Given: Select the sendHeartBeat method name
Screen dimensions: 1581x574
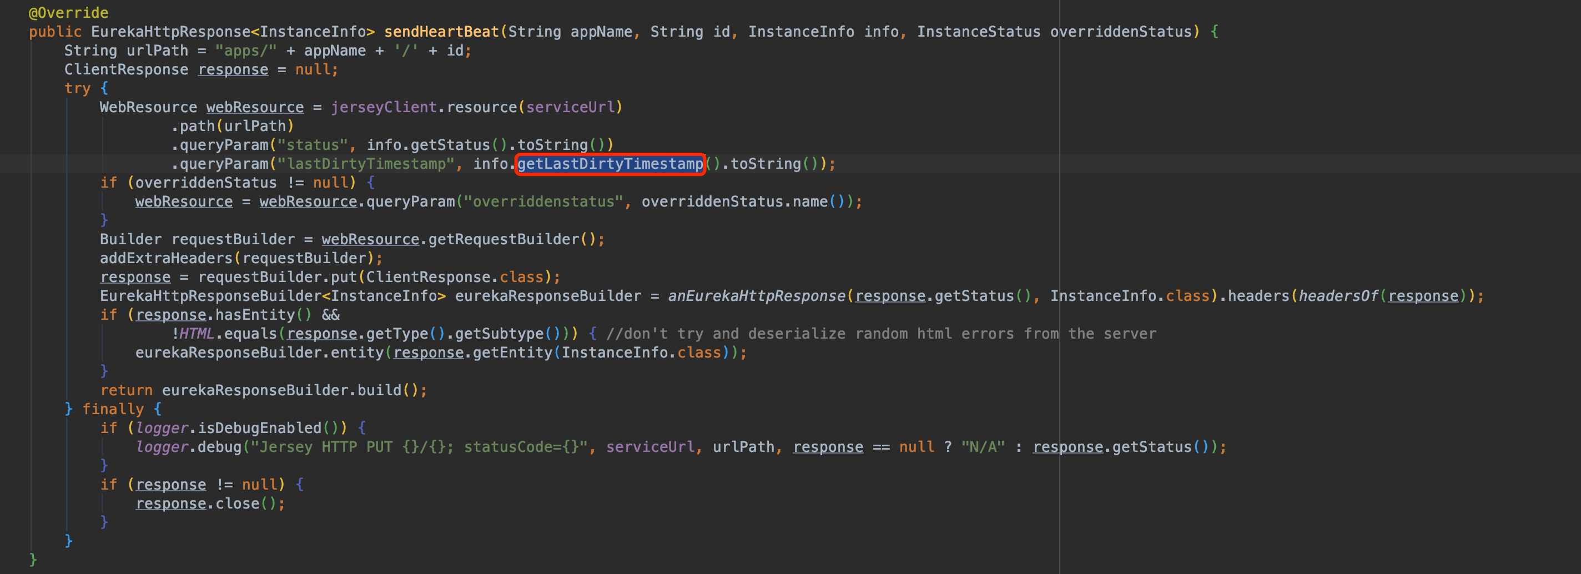Looking at the screenshot, I should click(442, 32).
